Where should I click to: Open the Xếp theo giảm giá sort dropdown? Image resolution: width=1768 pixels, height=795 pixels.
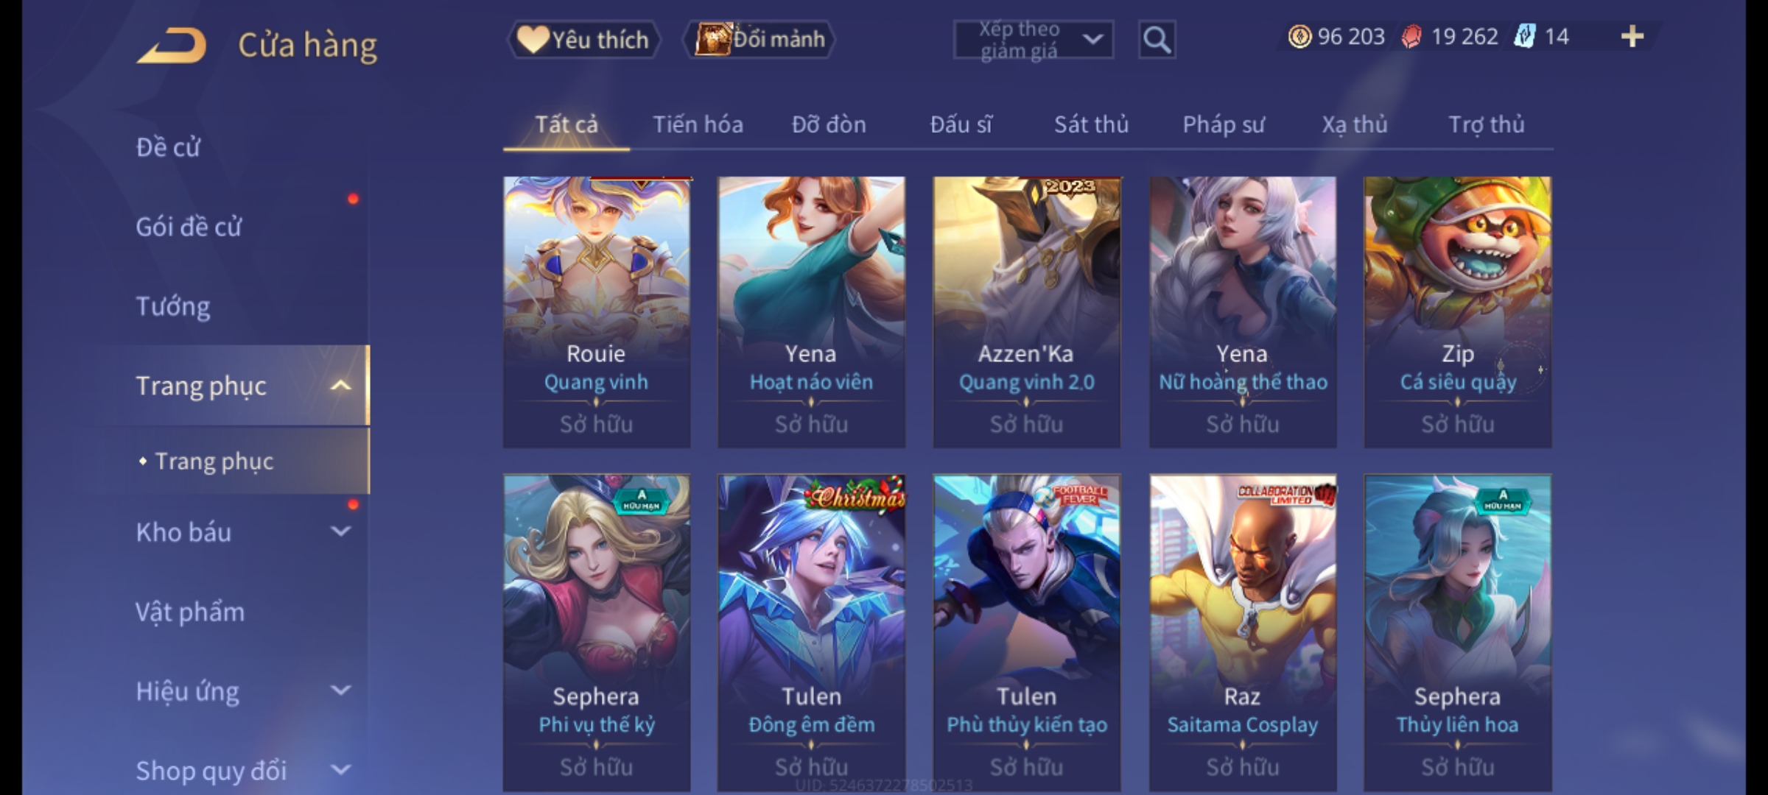1033,40
